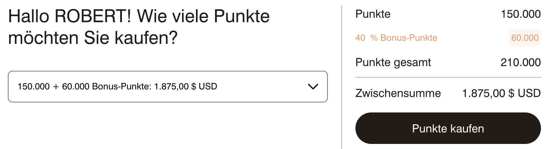The width and height of the screenshot is (559, 149).
Task: Click 'Wie viele Punkte' in the heading
Action: click(x=203, y=16)
